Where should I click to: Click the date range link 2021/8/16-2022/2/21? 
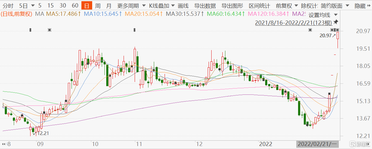[294, 23]
